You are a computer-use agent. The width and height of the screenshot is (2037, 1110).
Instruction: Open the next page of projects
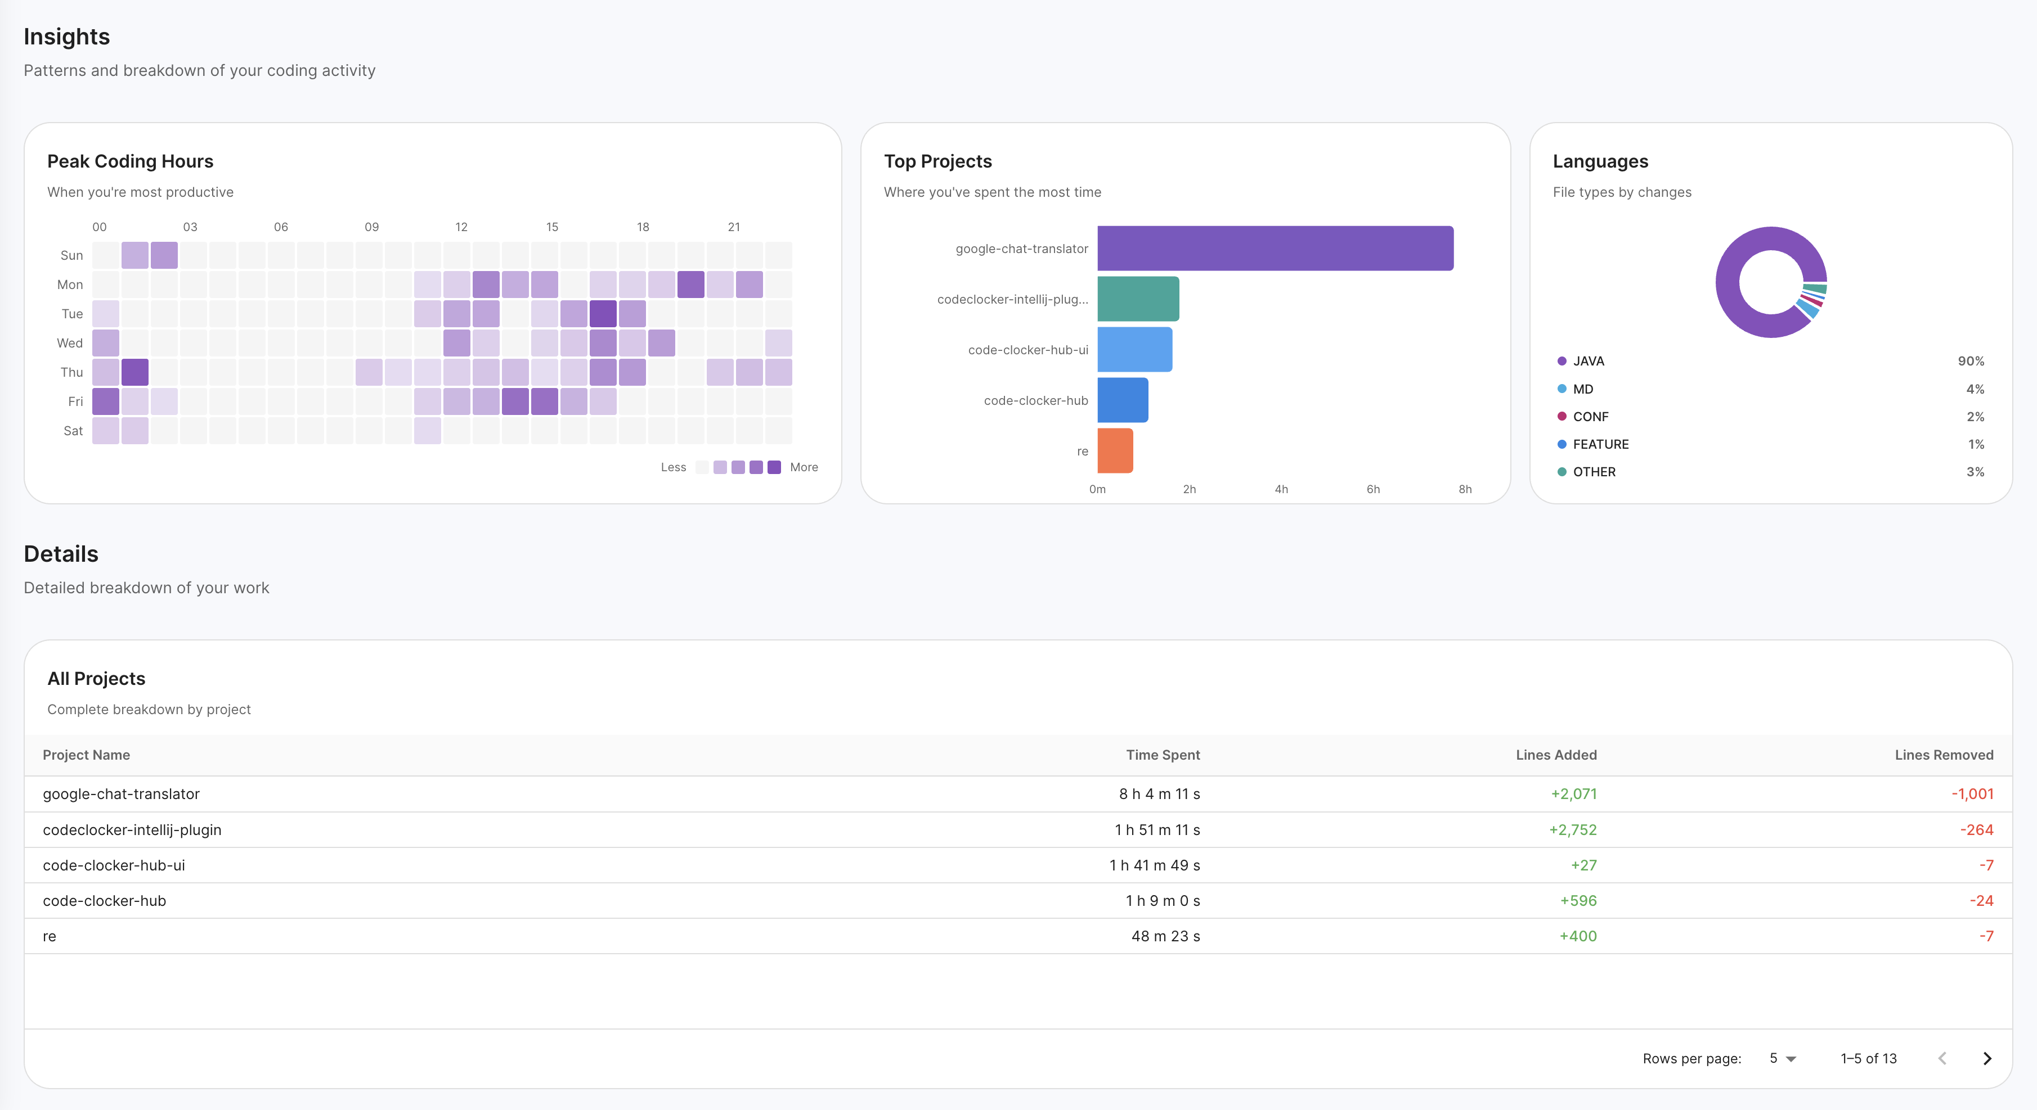1987,1058
